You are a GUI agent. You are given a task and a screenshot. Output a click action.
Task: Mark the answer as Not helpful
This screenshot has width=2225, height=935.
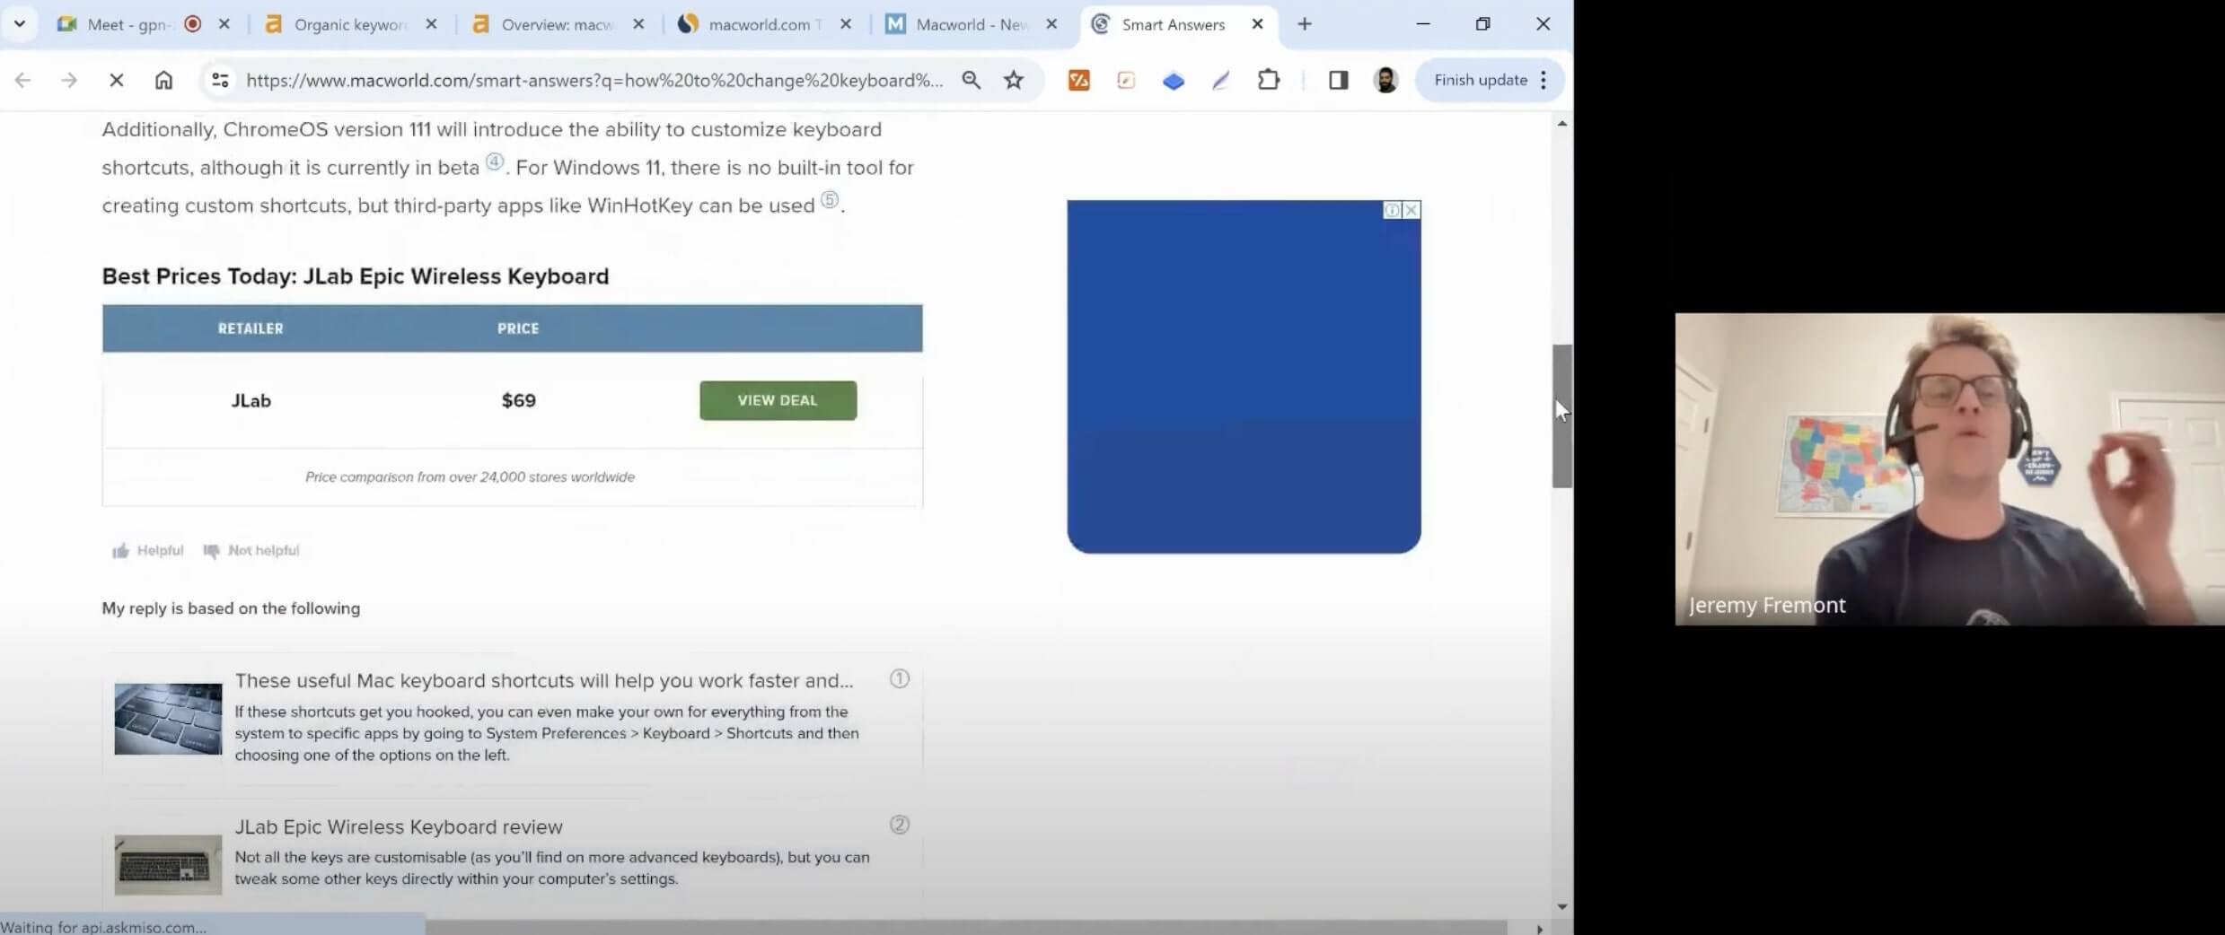click(x=252, y=550)
